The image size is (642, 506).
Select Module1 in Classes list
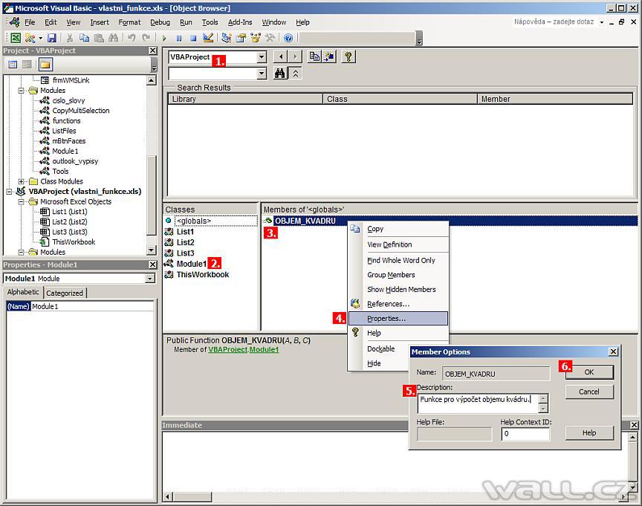[x=191, y=264]
